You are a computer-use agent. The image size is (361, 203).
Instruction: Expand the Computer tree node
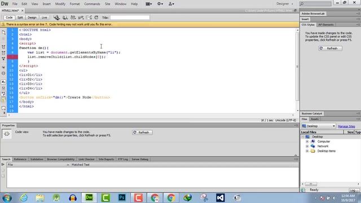(x=307, y=142)
